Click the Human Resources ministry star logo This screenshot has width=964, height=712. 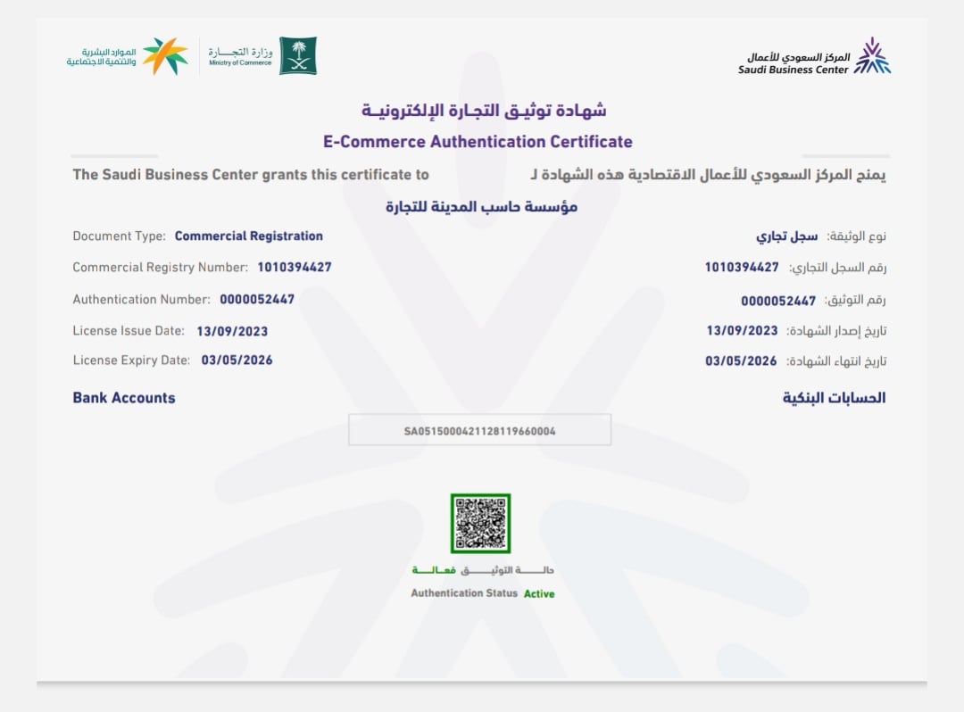click(166, 56)
